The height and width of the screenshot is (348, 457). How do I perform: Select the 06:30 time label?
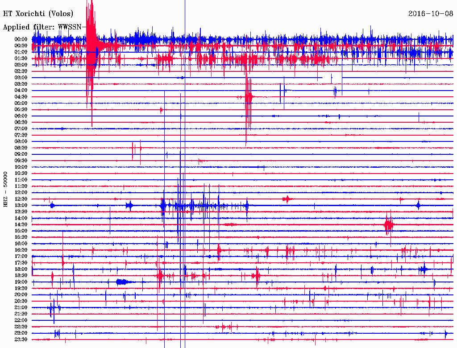pos(21,122)
